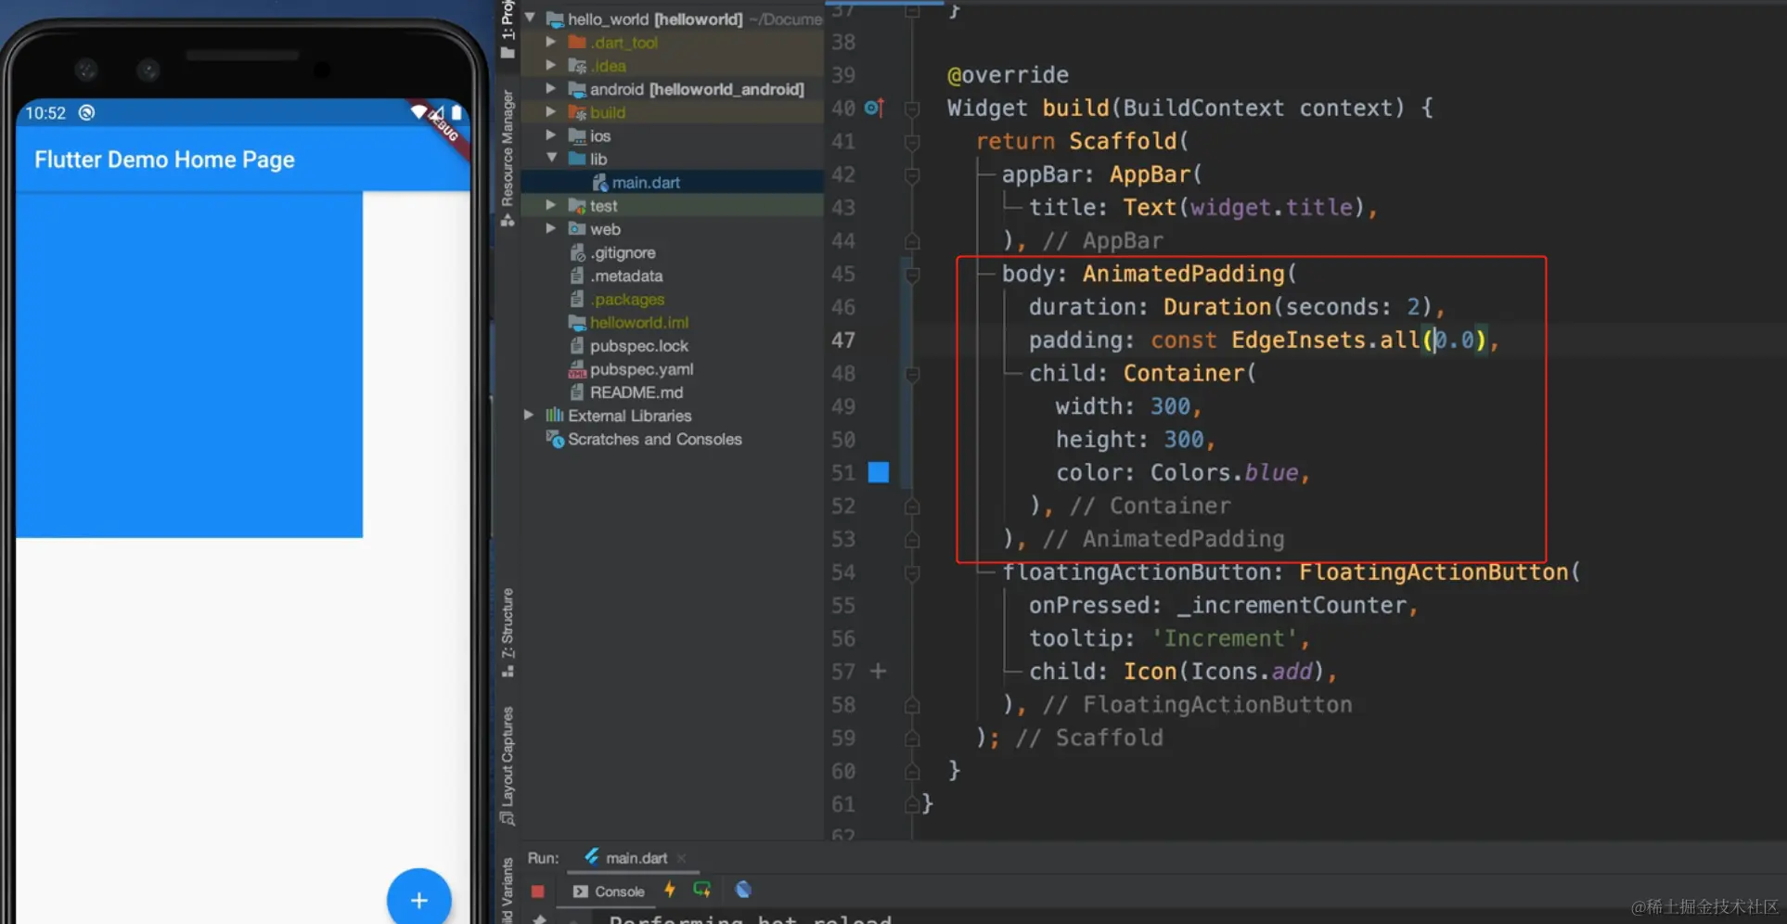The height and width of the screenshot is (924, 1787).
Task: Open the Layout Captures side tab
Action: pyautogui.click(x=508, y=765)
